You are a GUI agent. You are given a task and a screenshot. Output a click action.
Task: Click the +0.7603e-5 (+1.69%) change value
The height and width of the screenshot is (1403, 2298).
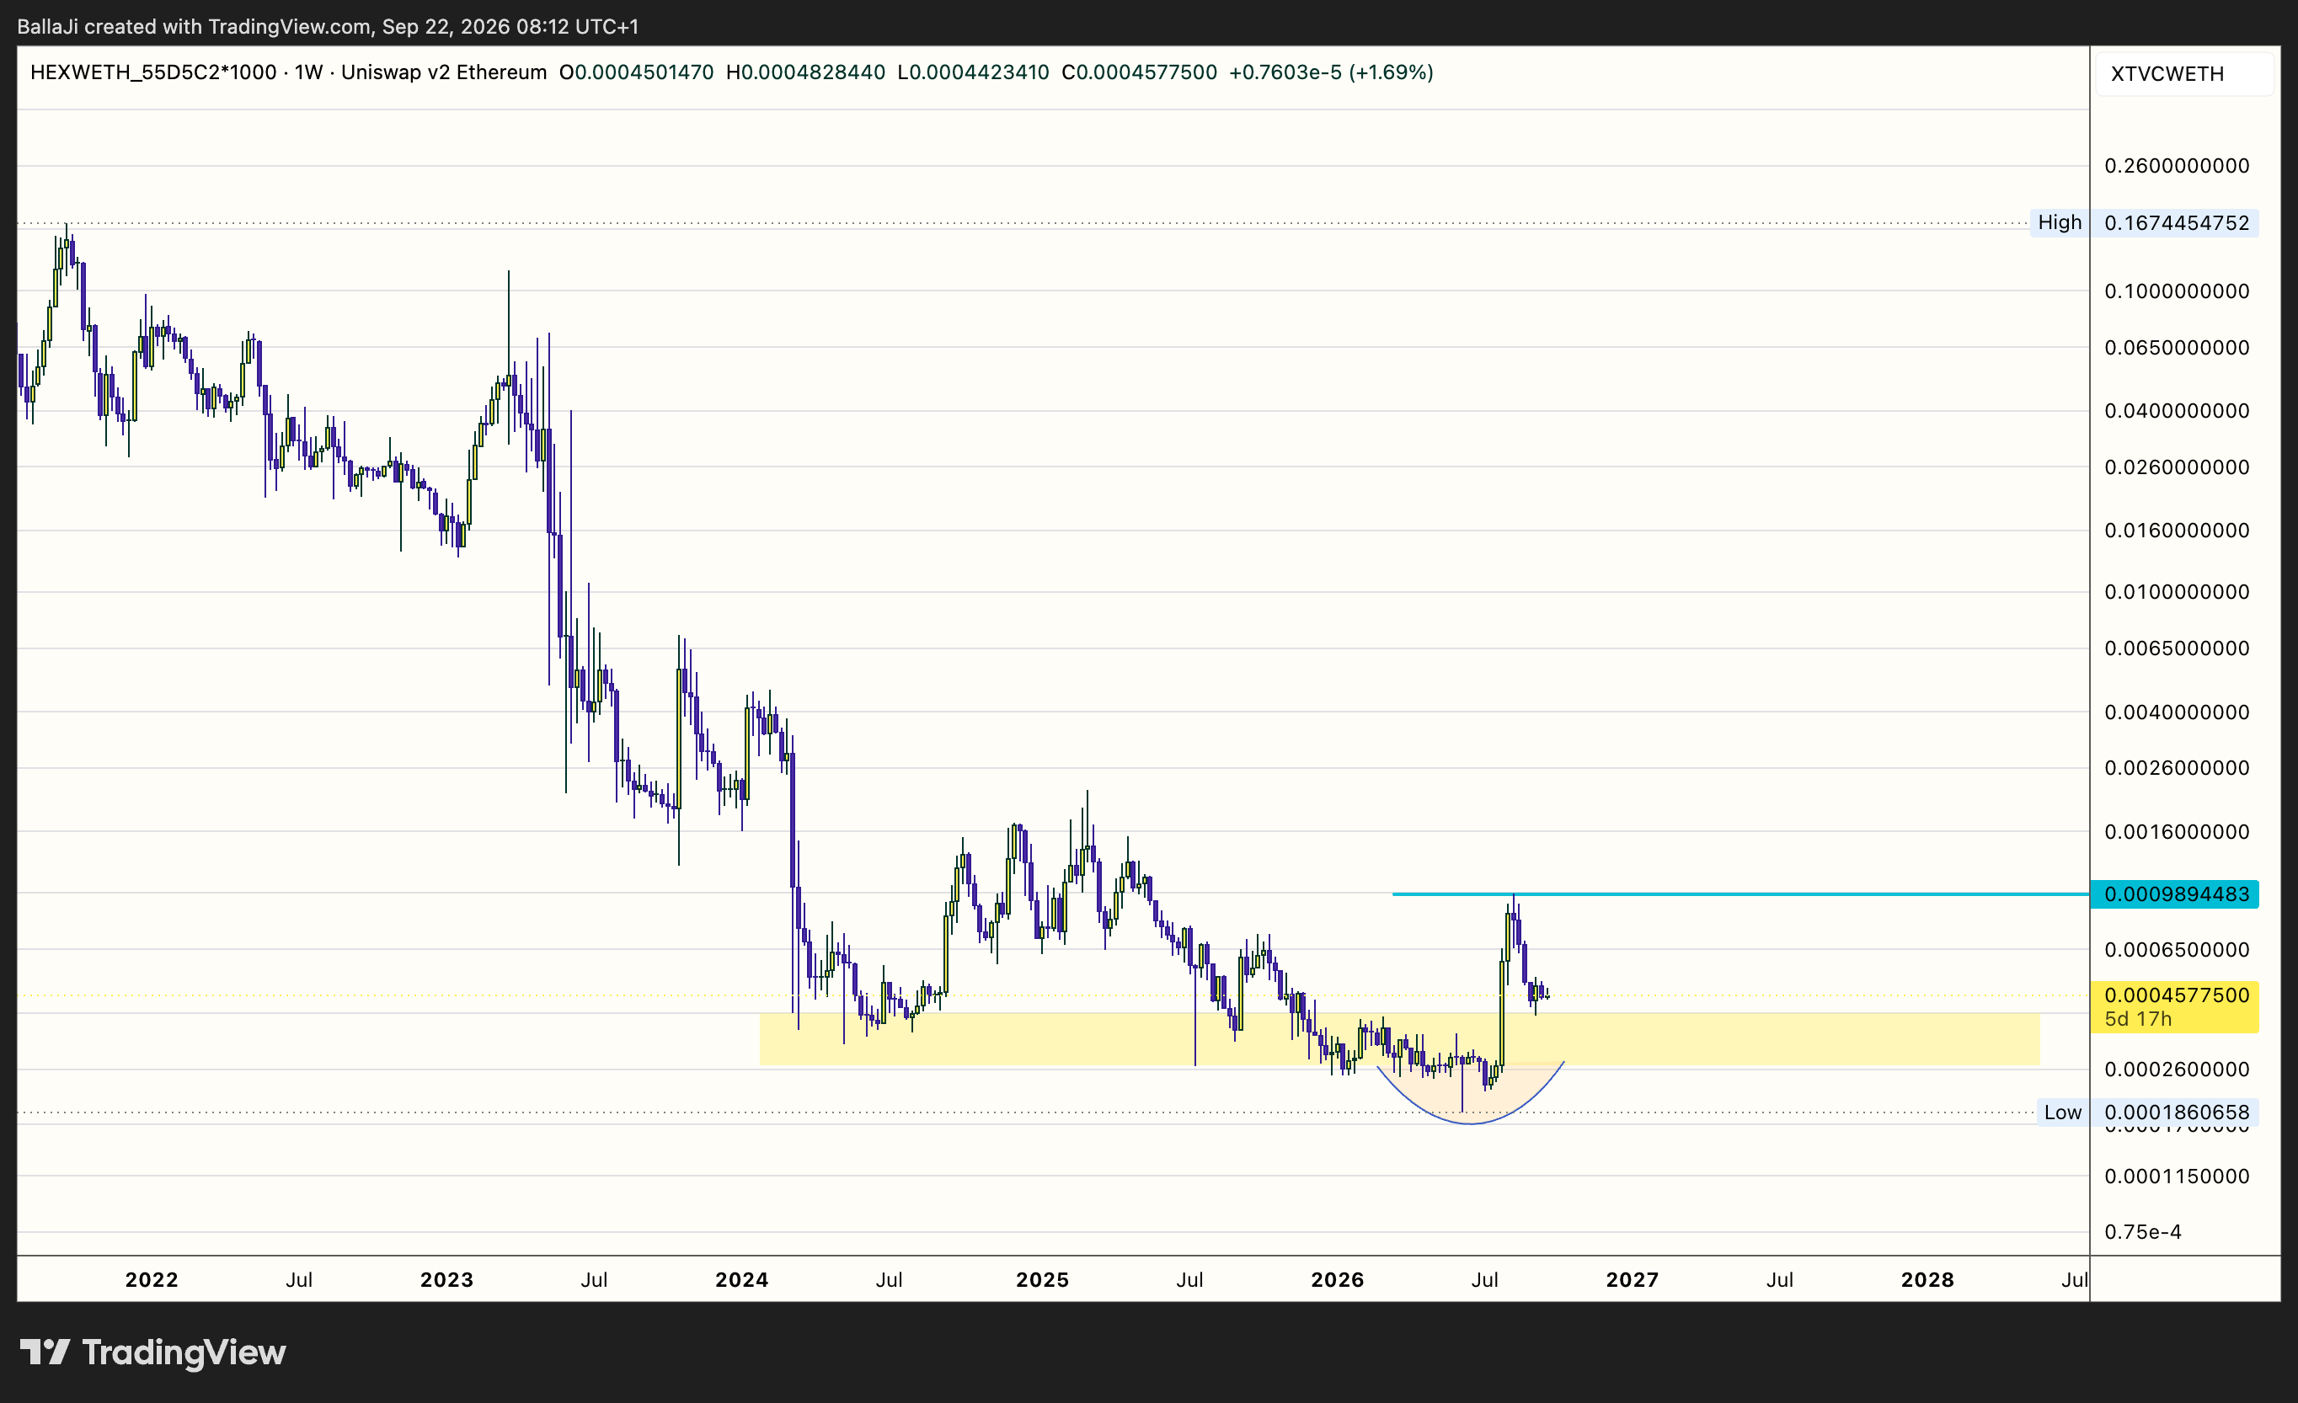click(x=1331, y=72)
